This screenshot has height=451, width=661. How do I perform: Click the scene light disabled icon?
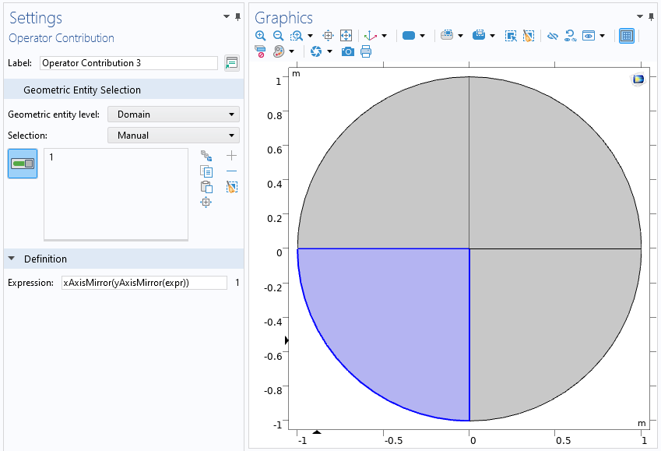[x=260, y=52]
